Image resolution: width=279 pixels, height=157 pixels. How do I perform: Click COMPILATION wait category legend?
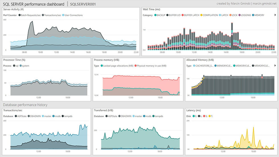[209, 15]
